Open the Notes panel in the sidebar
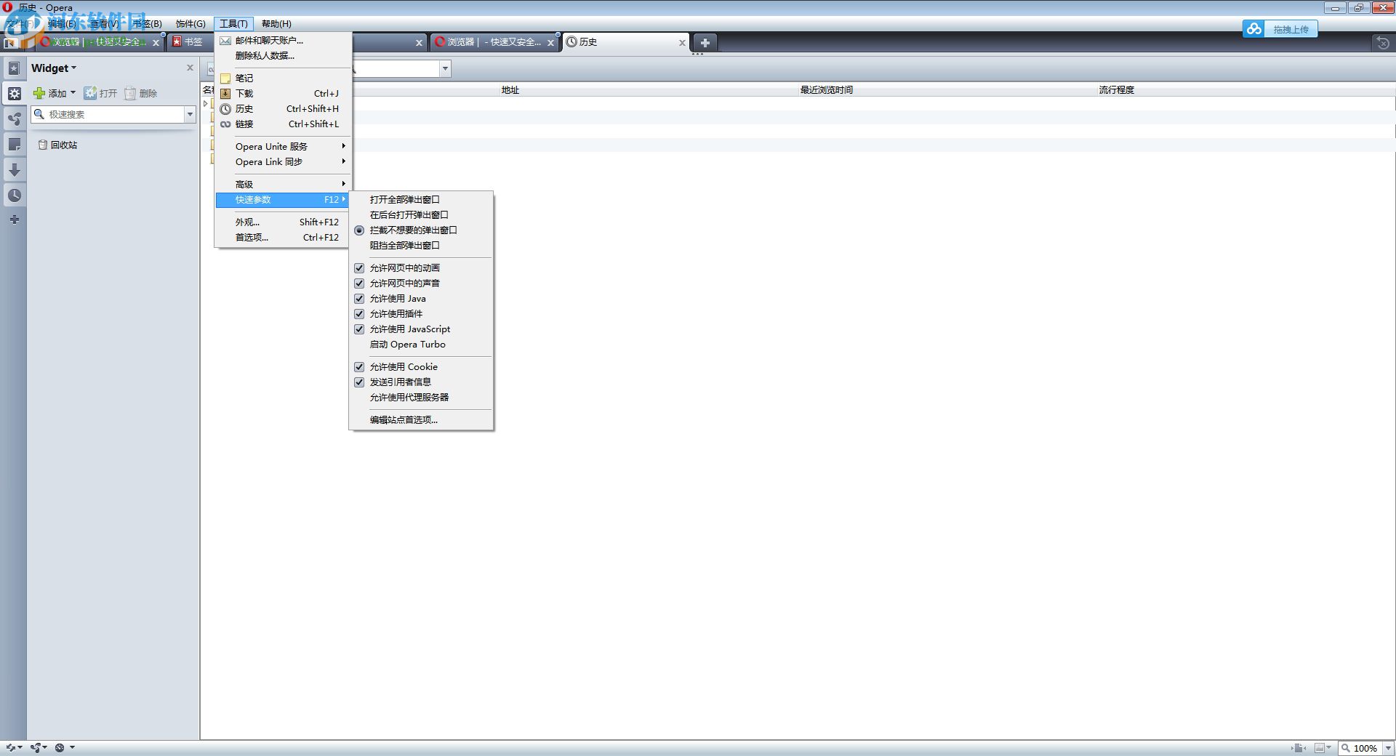1396x756 pixels. (x=14, y=144)
